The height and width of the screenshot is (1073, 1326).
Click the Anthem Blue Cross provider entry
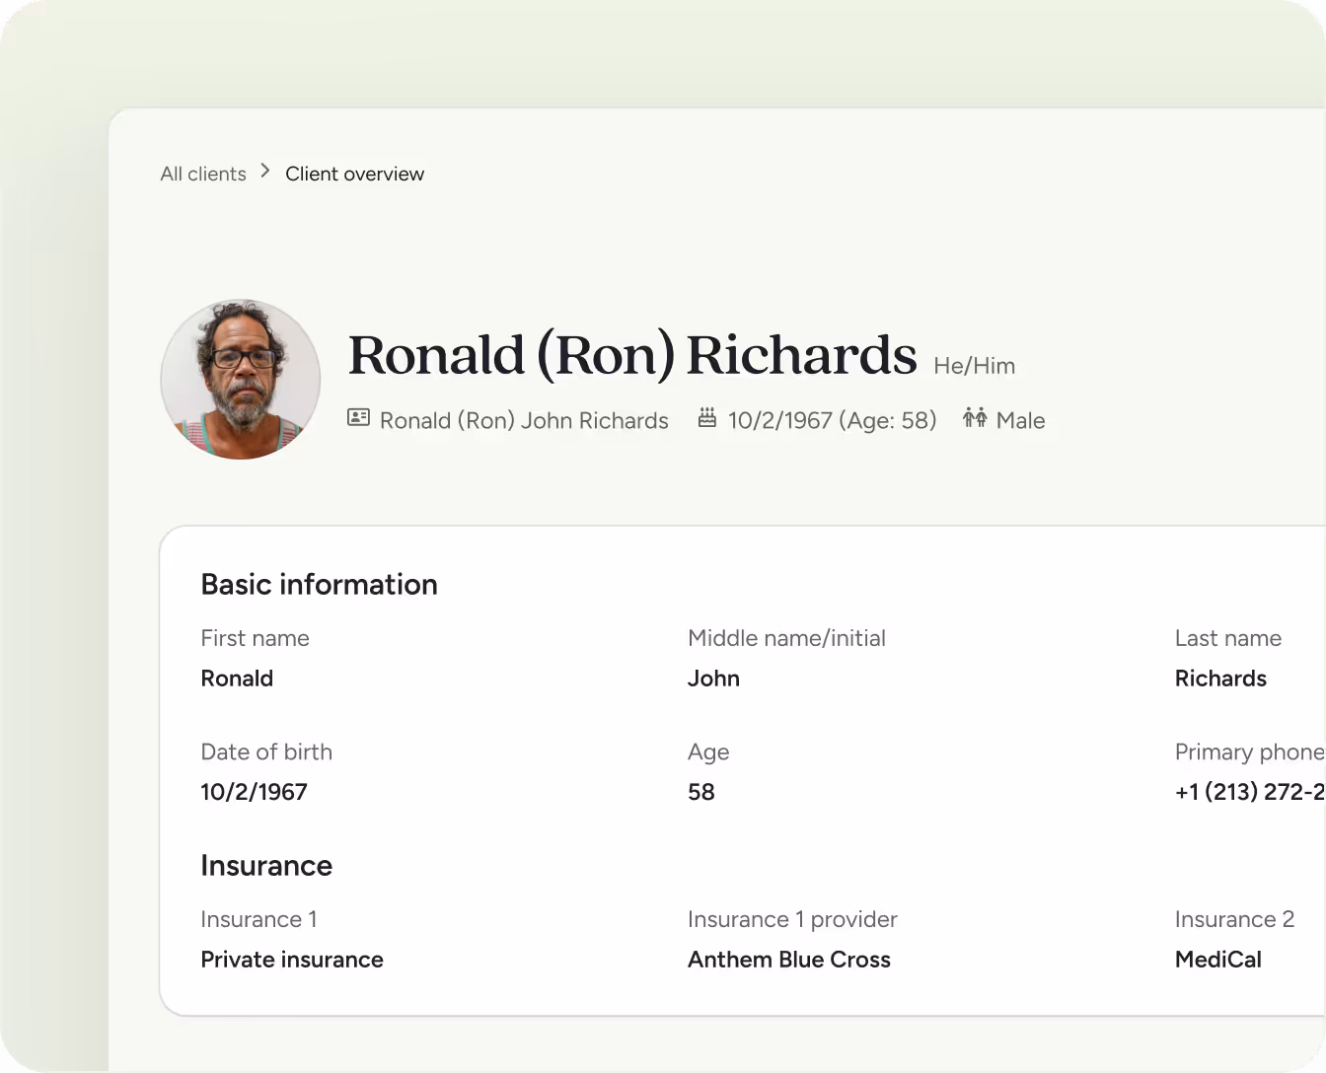point(789,960)
